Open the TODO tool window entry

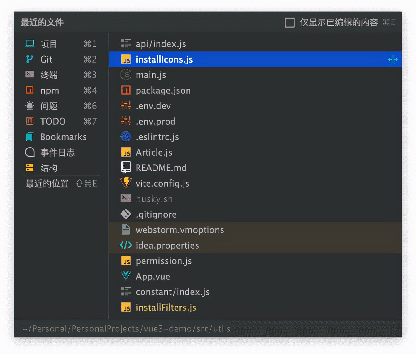[61, 121]
